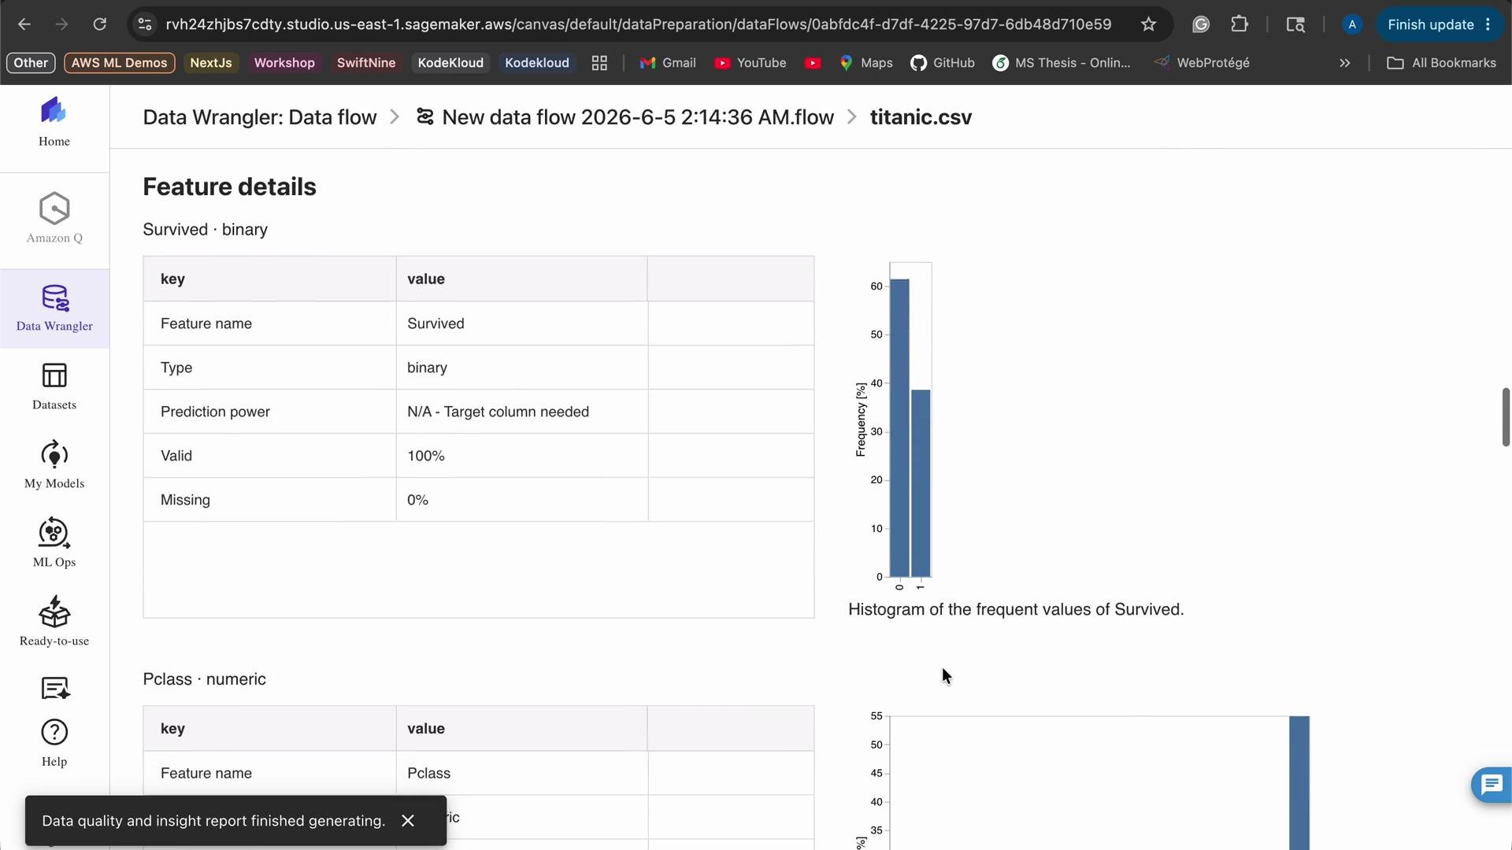The height and width of the screenshot is (850, 1512).
Task: Open MS Thesis bookmark
Action: coord(1062,63)
